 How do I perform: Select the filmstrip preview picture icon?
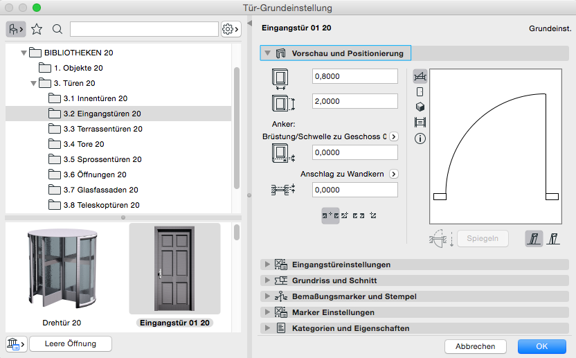[x=420, y=123]
